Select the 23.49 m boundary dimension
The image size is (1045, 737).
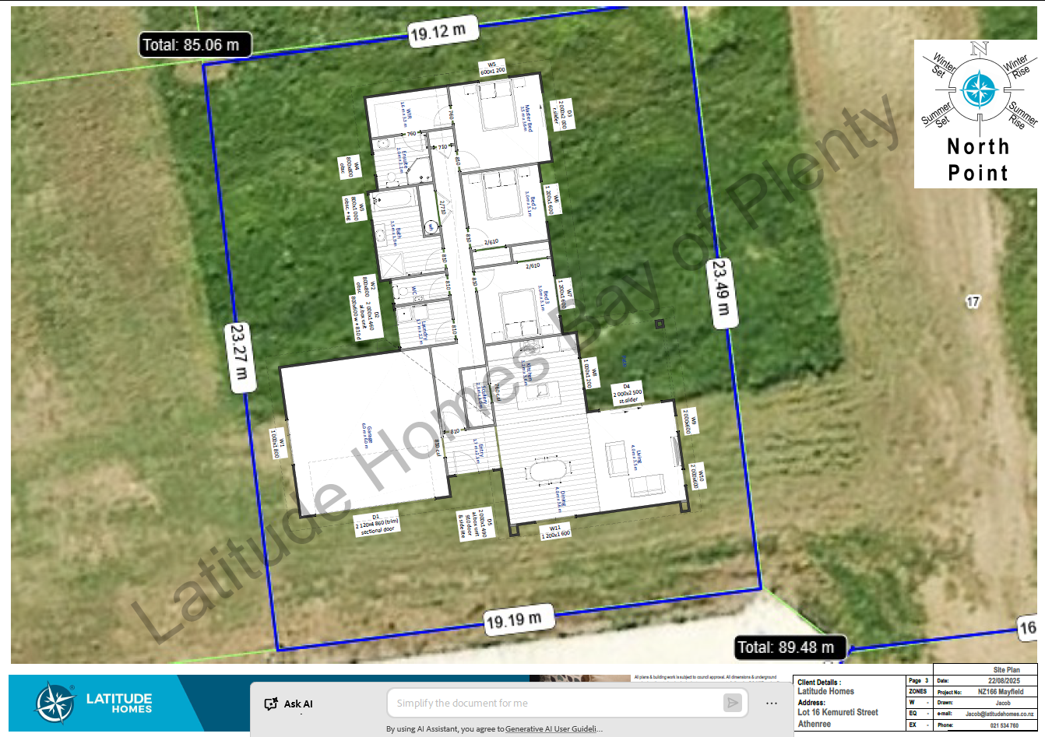[x=722, y=293]
